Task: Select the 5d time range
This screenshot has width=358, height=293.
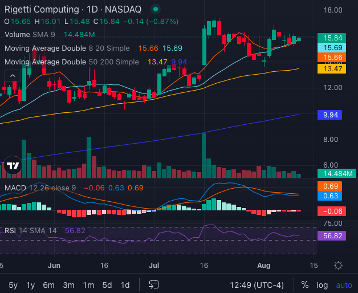Action: tap(107, 285)
